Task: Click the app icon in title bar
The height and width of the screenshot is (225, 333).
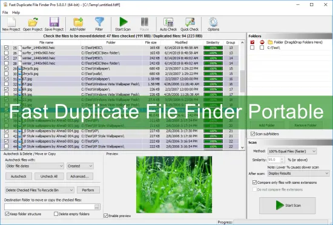Action: click(5, 4)
